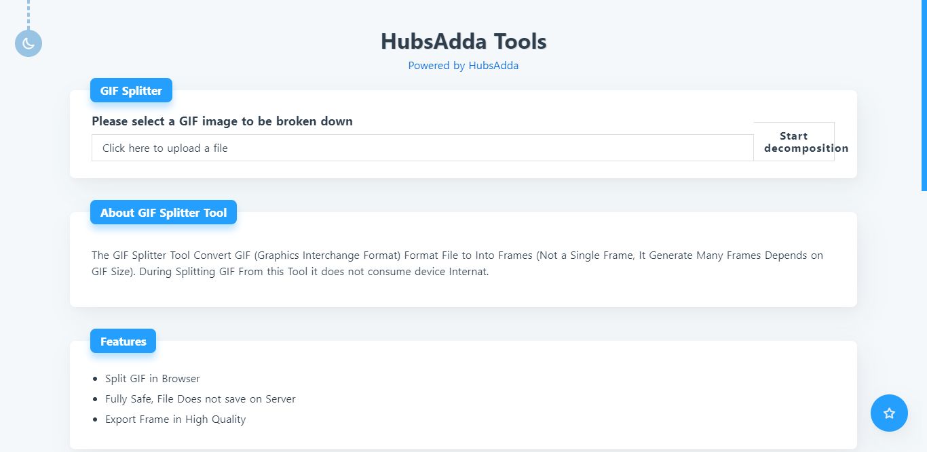Click the bullet before 'Split GIF in Browser'
The image size is (927, 452).
[95, 379]
